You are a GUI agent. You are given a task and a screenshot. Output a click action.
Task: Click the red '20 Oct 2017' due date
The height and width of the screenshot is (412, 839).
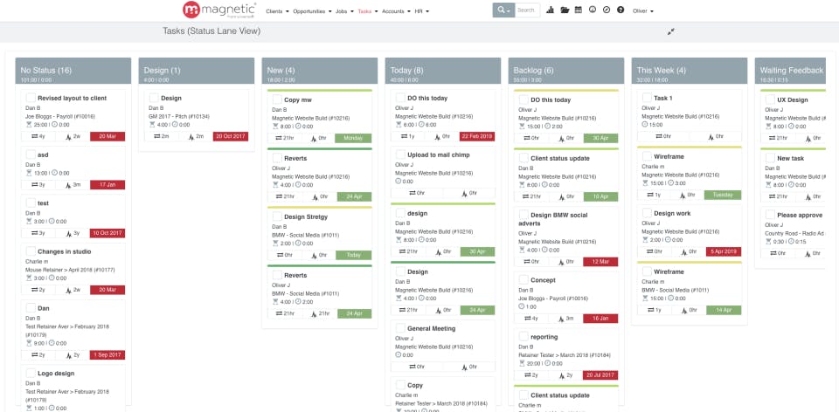pos(231,136)
